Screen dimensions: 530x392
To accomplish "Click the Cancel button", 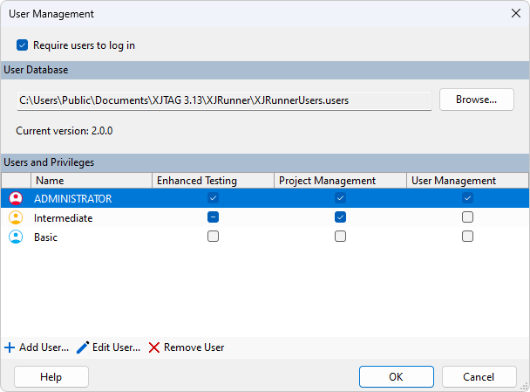I will tap(479, 377).
